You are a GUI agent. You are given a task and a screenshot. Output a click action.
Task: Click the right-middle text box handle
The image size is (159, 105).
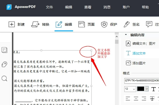point(91,86)
